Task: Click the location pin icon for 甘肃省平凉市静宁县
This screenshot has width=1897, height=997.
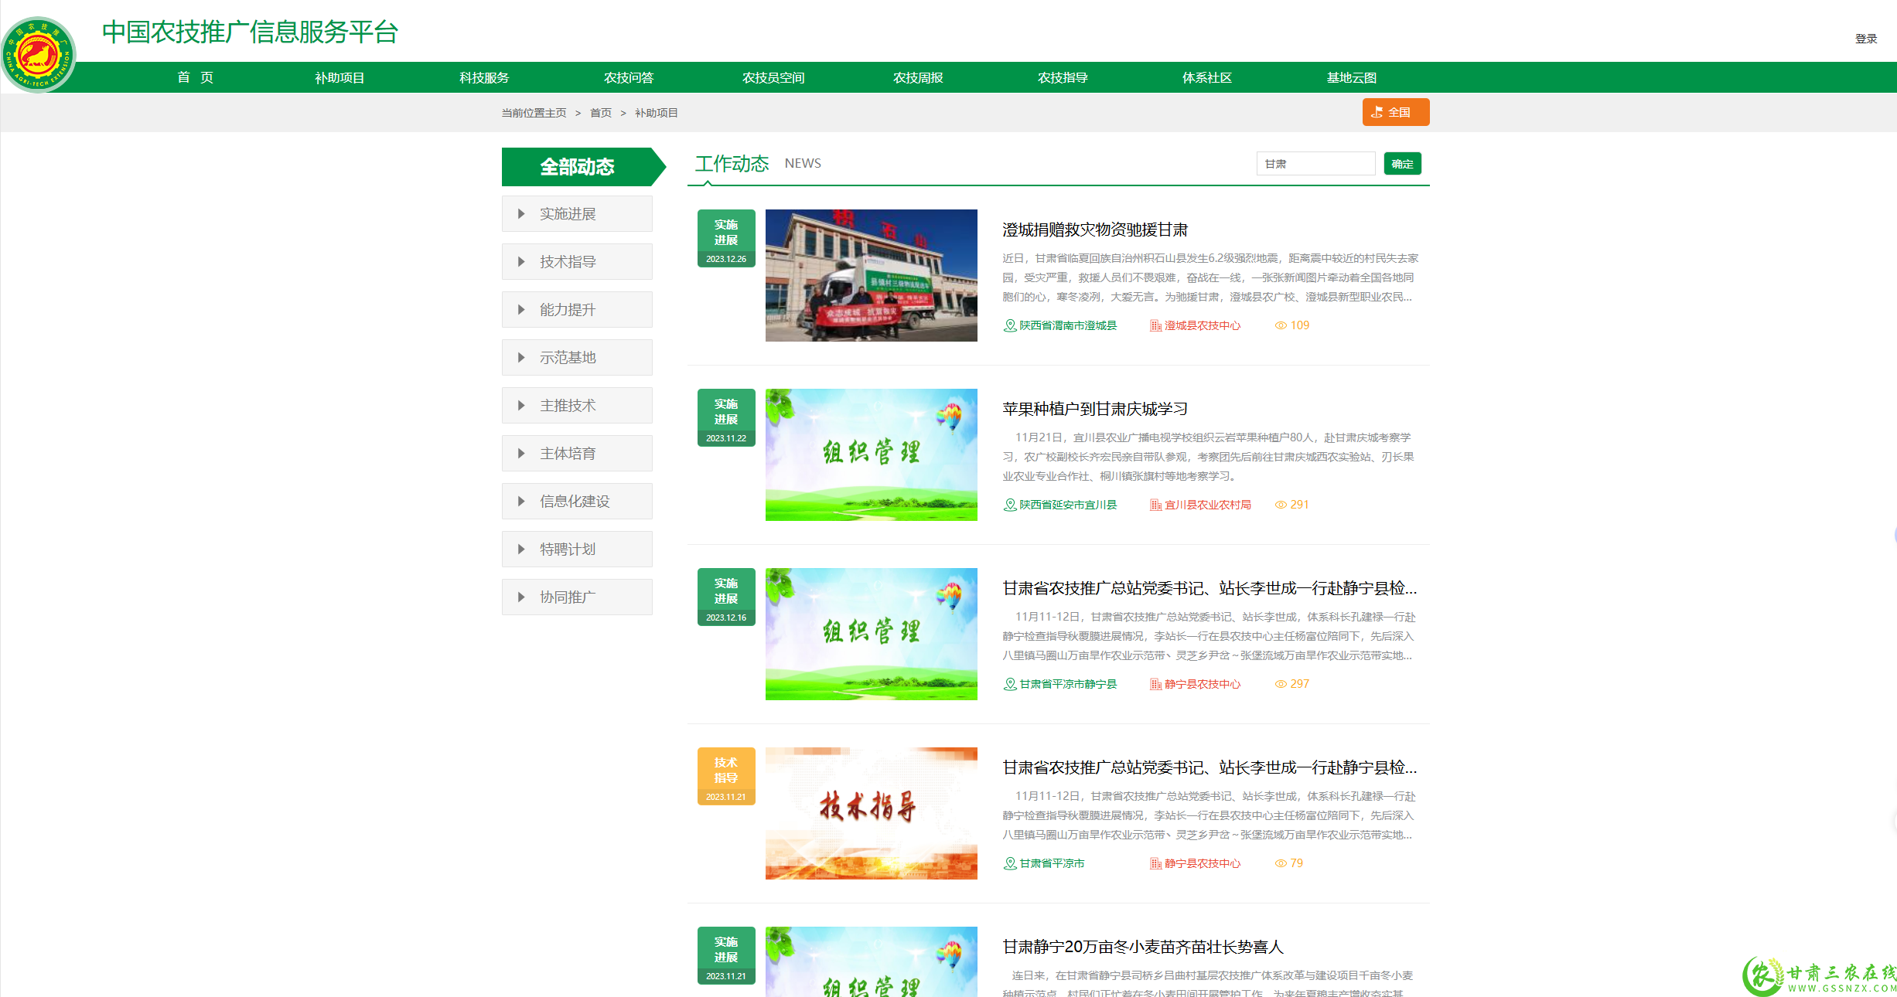Action: [1009, 684]
